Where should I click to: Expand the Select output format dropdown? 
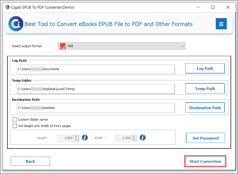click(122, 46)
